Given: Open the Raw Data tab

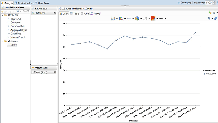Looking at the screenshot, I should (41, 3).
